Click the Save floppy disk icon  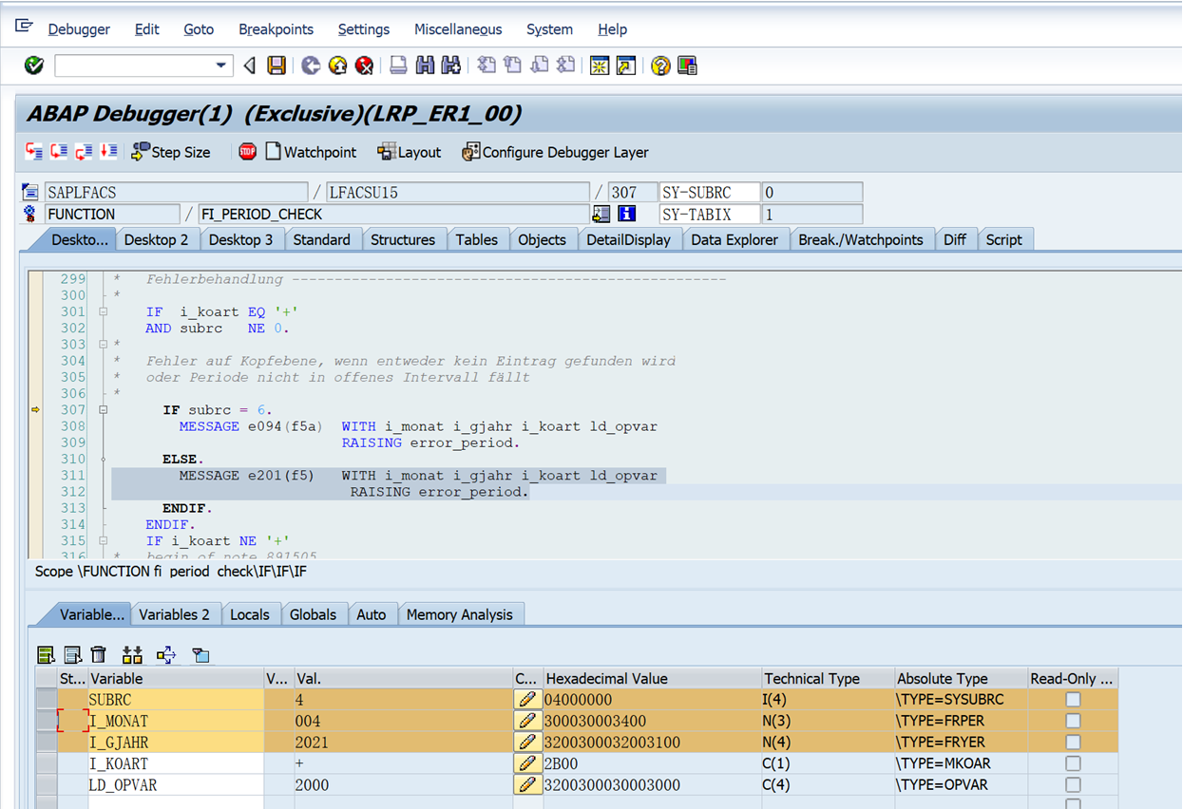tap(277, 66)
